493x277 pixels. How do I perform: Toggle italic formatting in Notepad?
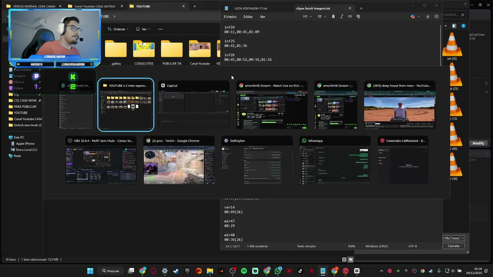point(341,17)
